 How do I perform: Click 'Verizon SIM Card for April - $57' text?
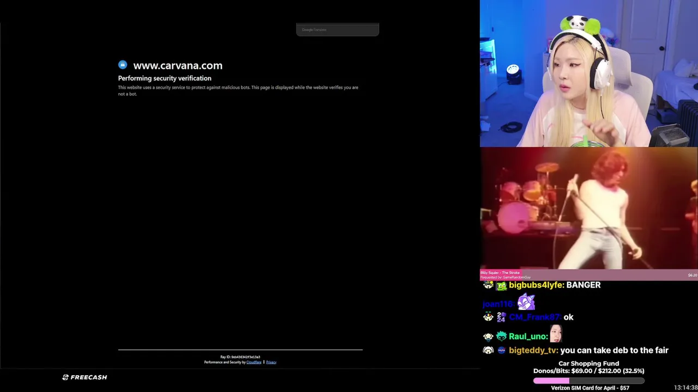590,388
